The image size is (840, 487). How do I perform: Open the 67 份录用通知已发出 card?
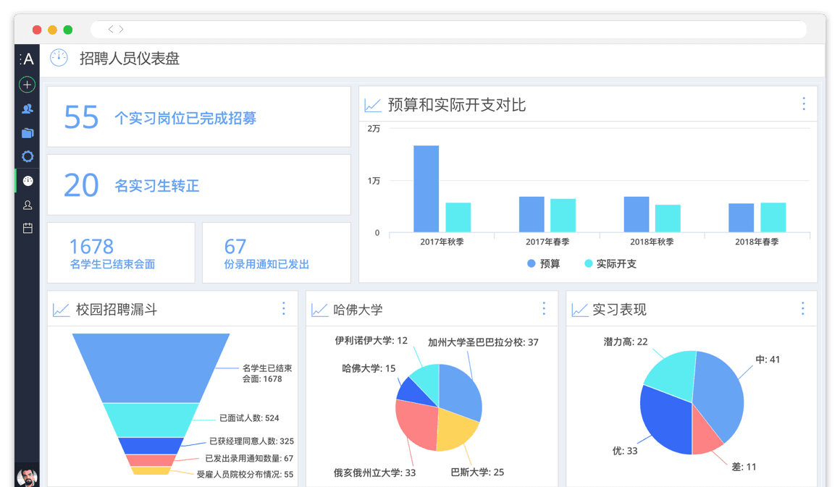point(277,253)
